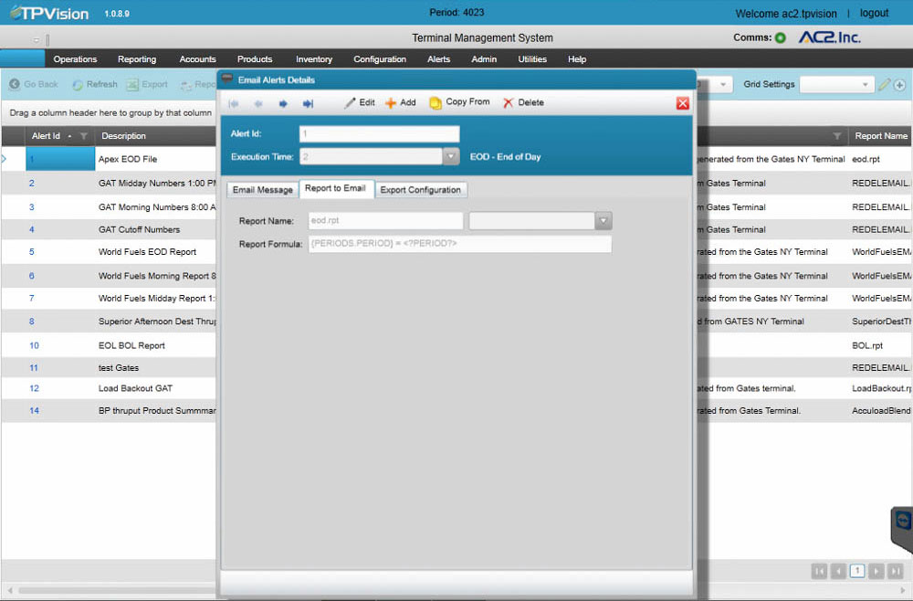Select alert row 5 World Fuels EOD Report

click(x=128, y=252)
